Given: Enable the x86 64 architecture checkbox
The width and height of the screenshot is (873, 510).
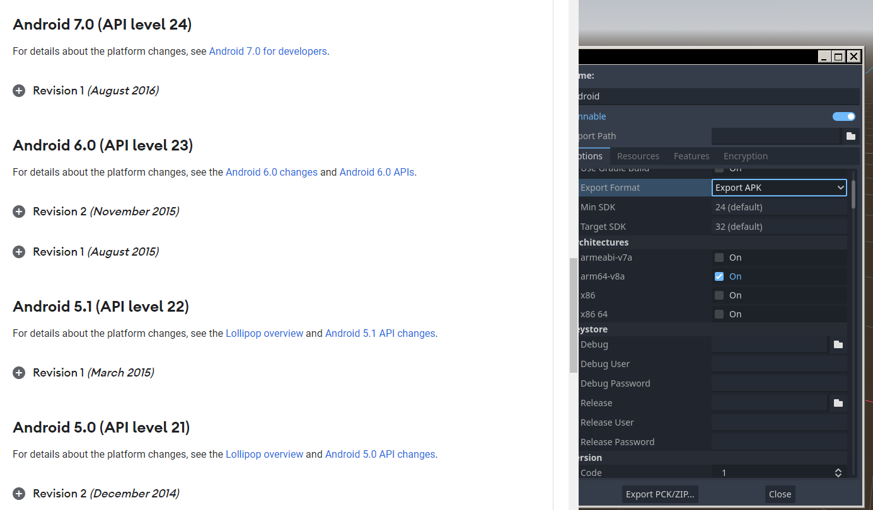Looking at the screenshot, I should coord(719,314).
